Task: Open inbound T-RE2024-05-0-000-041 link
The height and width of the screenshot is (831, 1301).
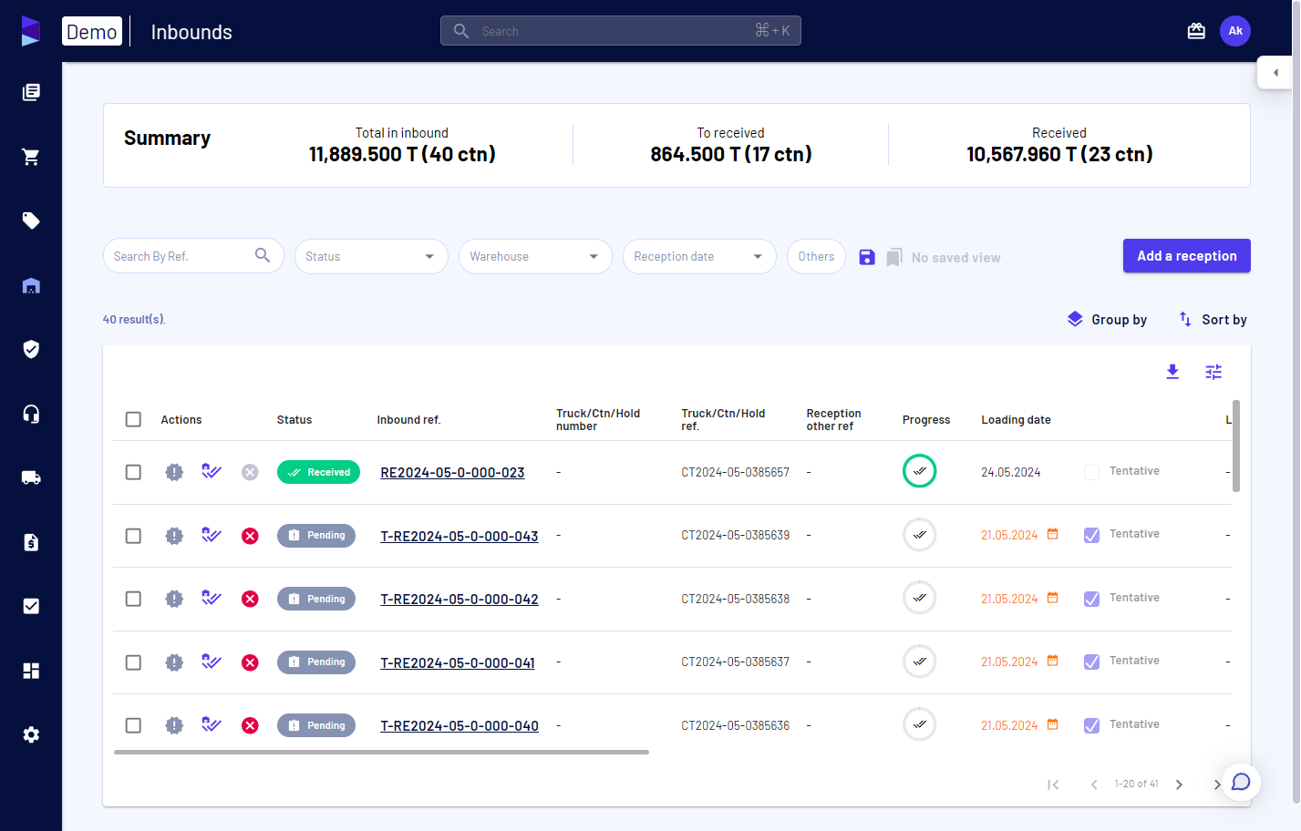Action: point(458,662)
